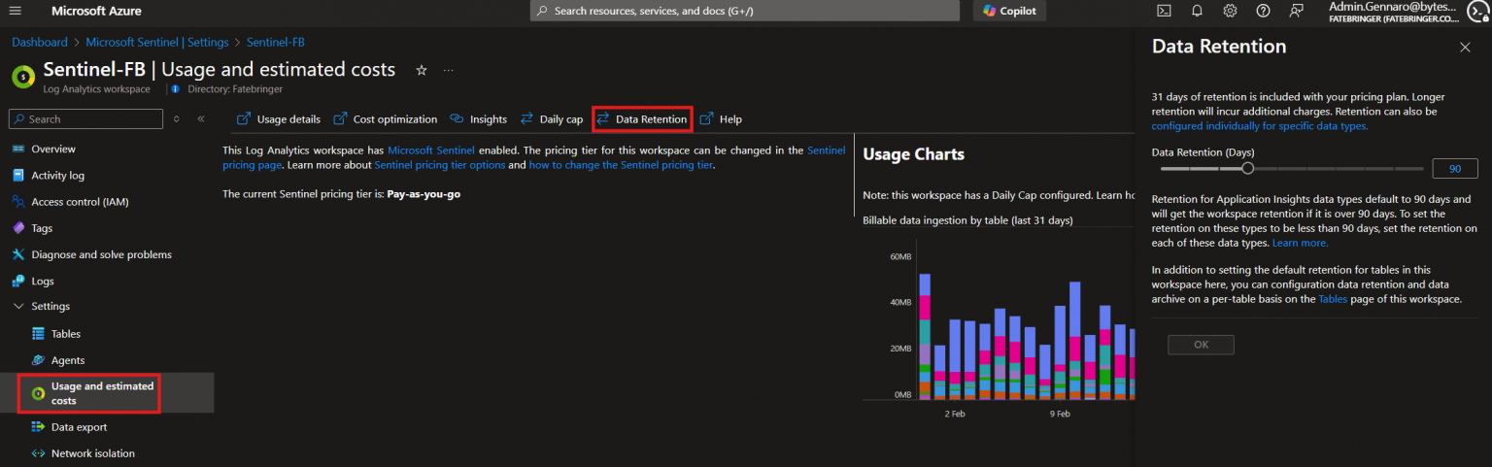This screenshot has width=1492, height=467.
Task: Close the Data Retention panel
Action: (1465, 48)
